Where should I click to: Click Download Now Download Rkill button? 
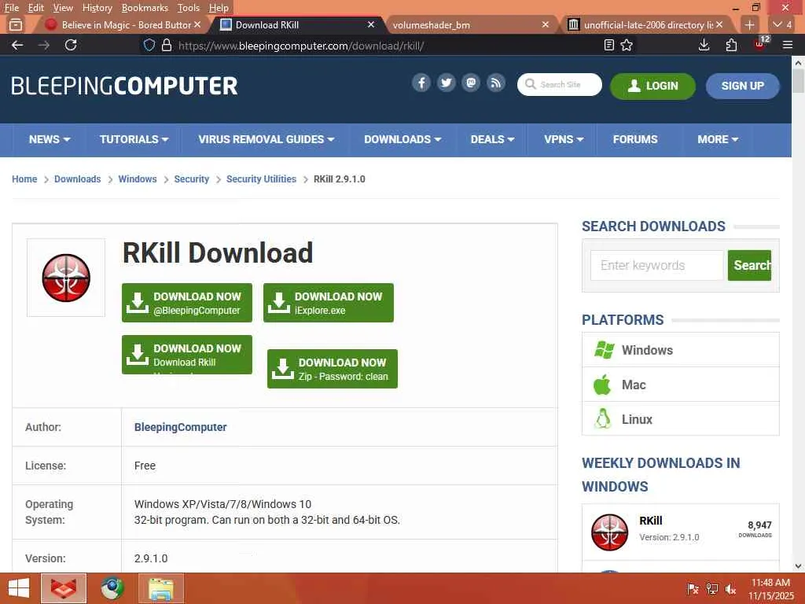187,355
